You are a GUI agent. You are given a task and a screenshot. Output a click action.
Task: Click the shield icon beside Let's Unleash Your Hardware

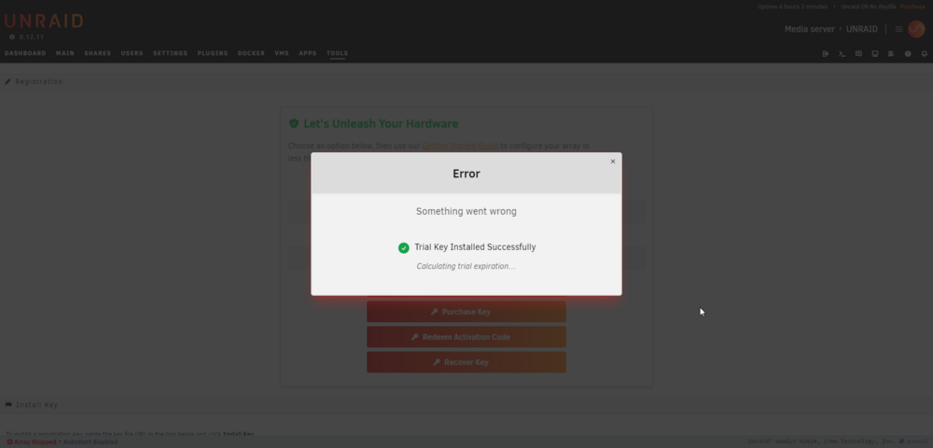tap(293, 124)
